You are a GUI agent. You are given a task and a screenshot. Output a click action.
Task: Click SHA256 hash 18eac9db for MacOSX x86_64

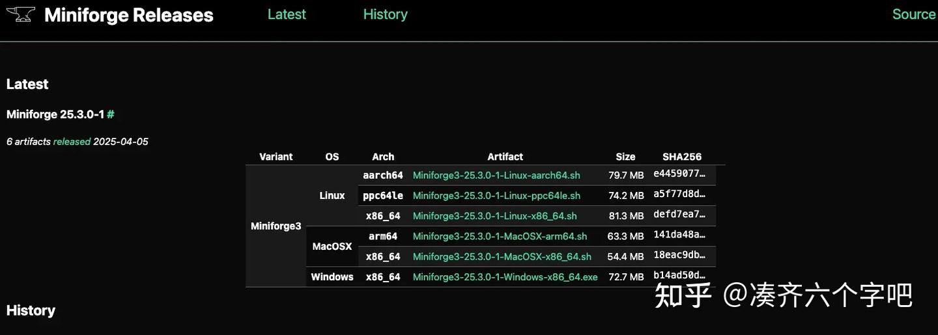(x=679, y=256)
